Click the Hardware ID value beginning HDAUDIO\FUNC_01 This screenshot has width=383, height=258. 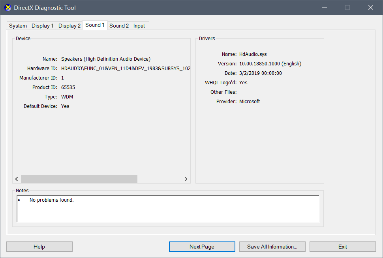(x=126, y=69)
